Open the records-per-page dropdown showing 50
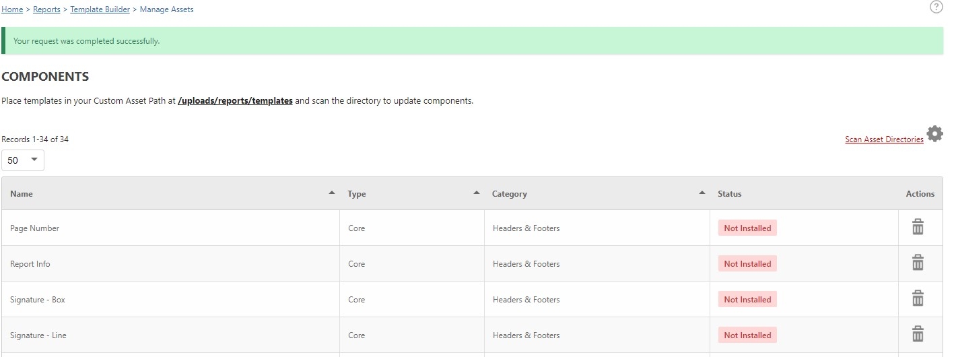The image size is (956, 357). pyautogui.click(x=23, y=160)
